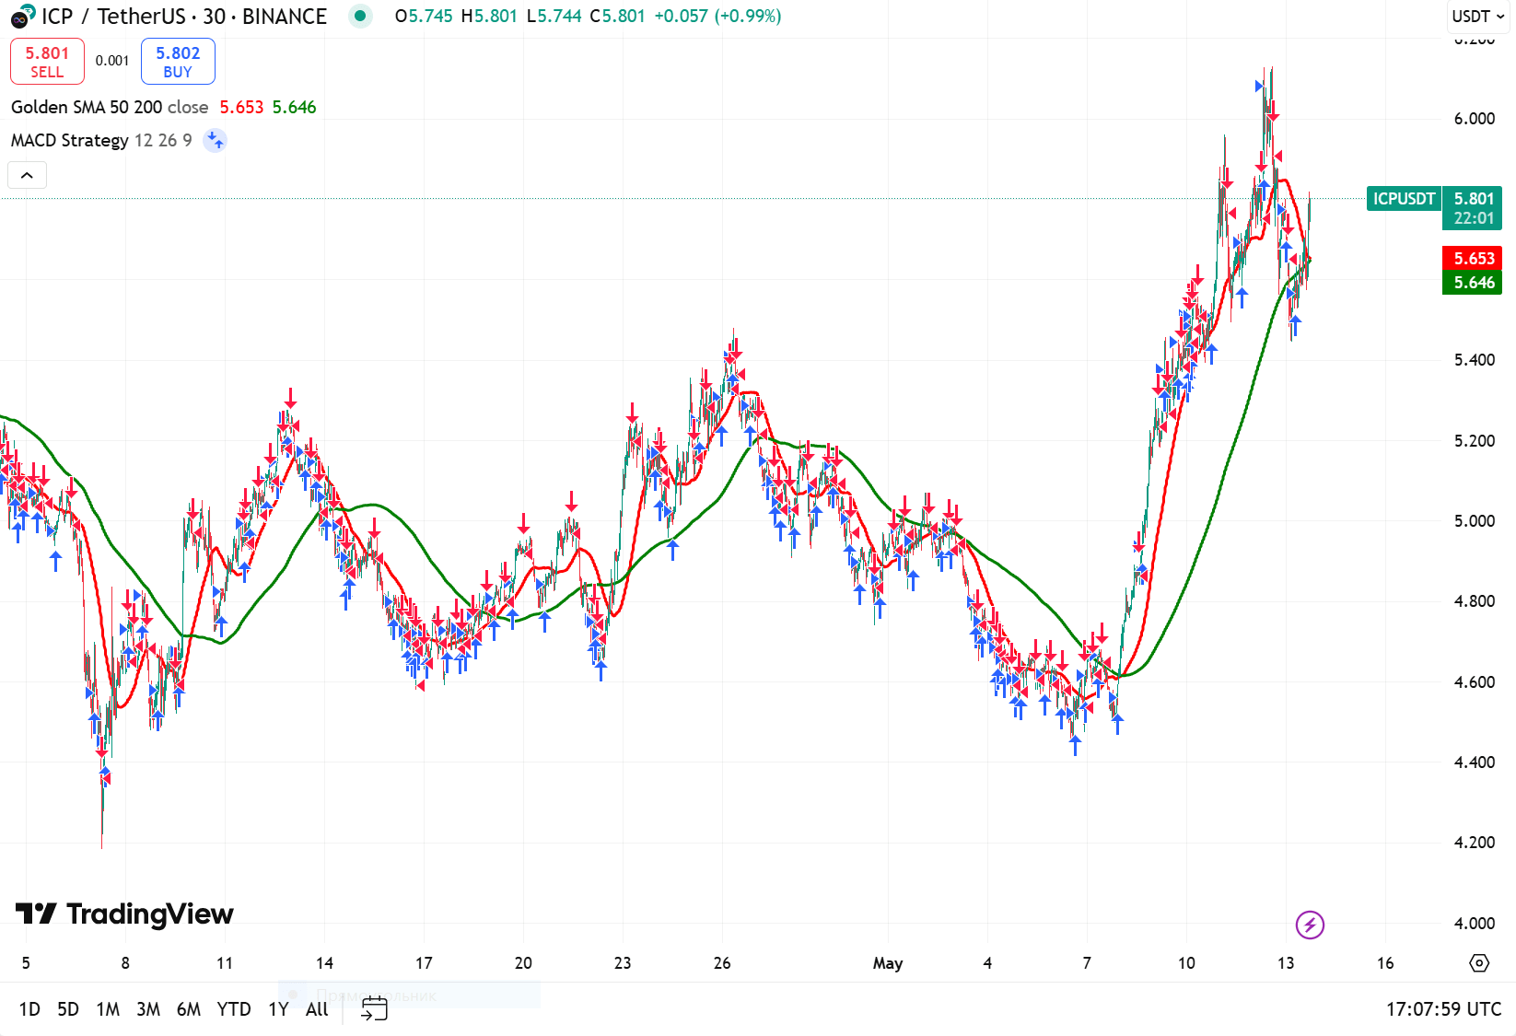Click the green market status dot
This screenshot has width=1516, height=1036.
(x=360, y=16)
